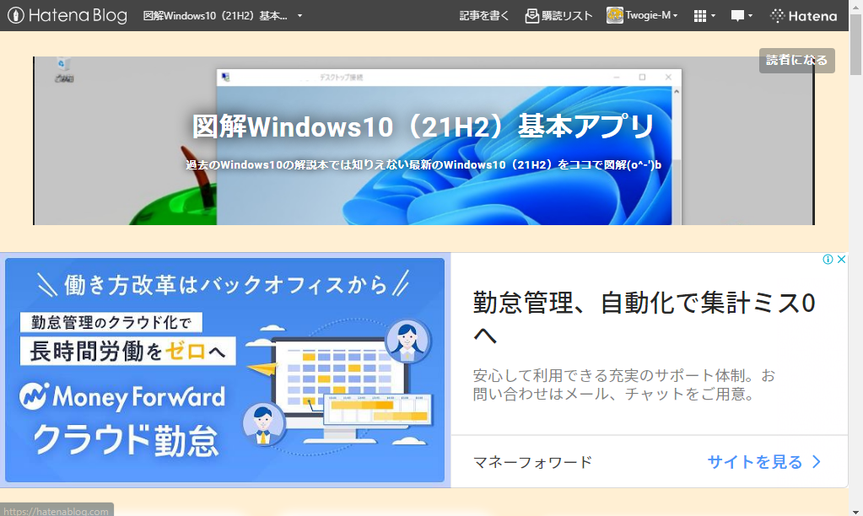Open the blog title 図解Windows10（21H2）基本アプリ
This screenshot has height=516, width=863.
point(423,127)
